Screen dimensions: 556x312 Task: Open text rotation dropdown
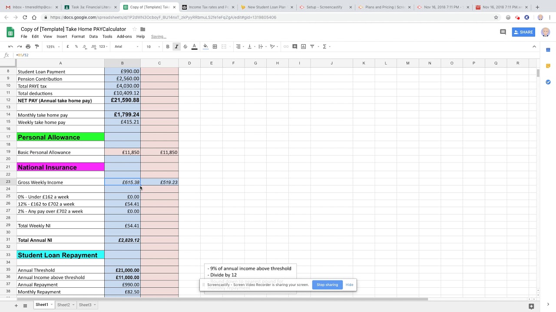274,46
